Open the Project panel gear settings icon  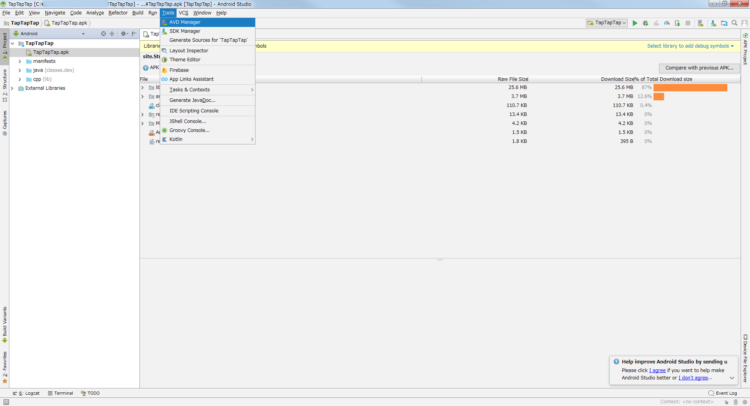(x=124, y=34)
